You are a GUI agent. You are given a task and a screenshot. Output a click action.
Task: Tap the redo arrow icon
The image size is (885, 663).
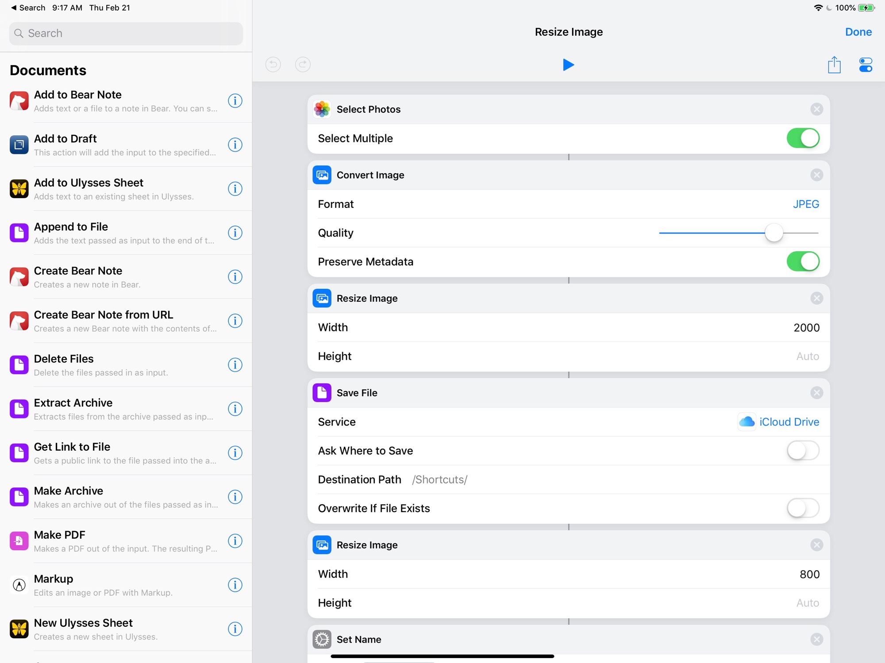pos(303,65)
